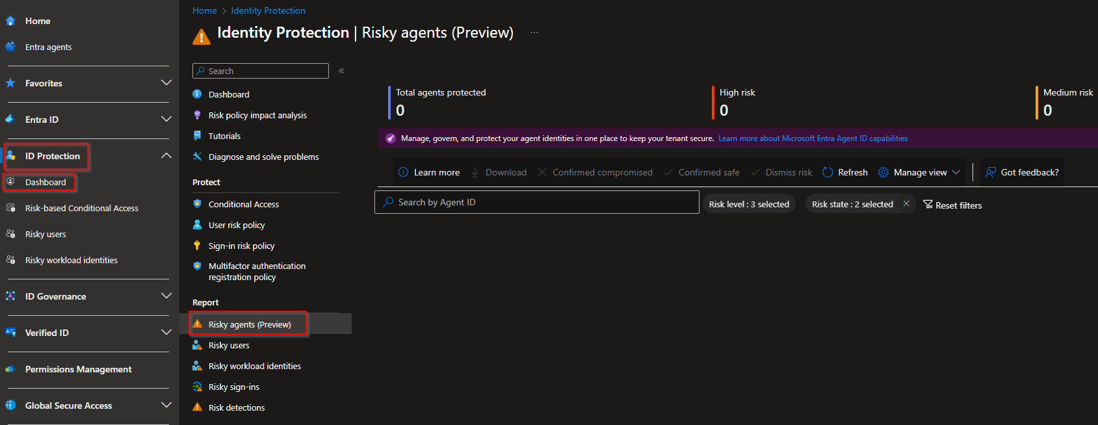
Task: Click the Home icon in sidebar
Action: coord(10,21)
